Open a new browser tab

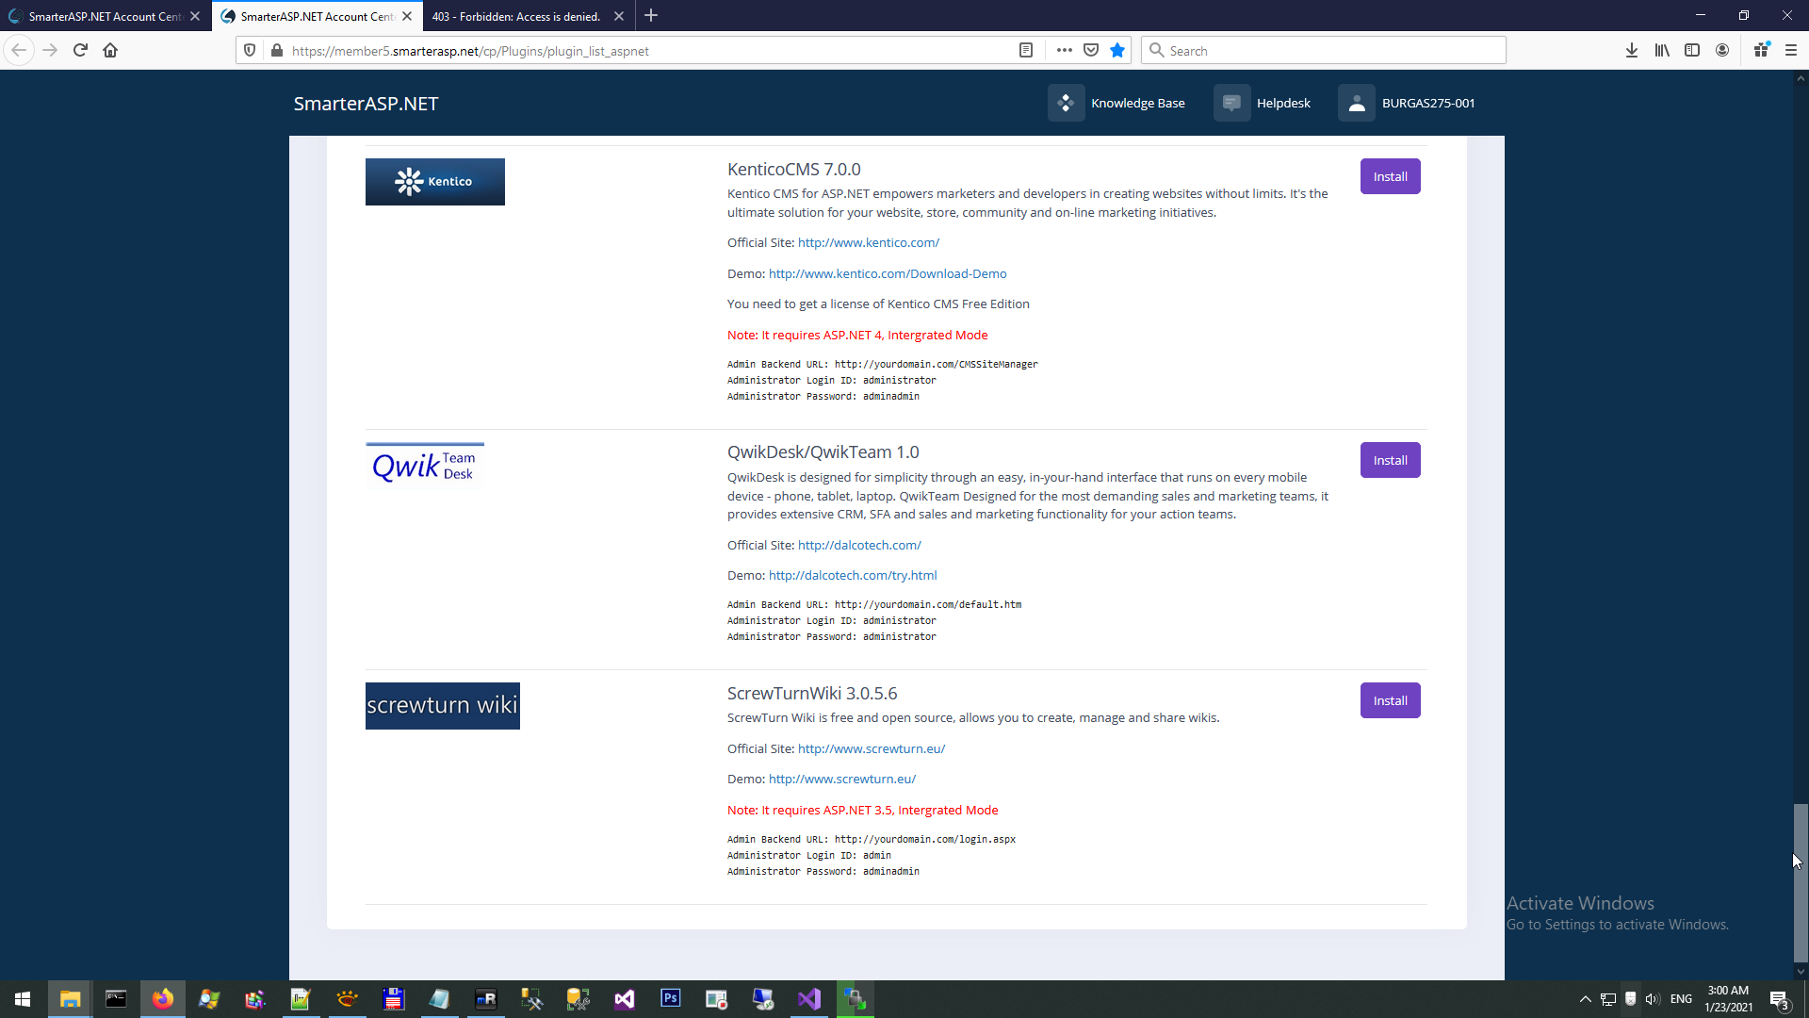point(651,16)
